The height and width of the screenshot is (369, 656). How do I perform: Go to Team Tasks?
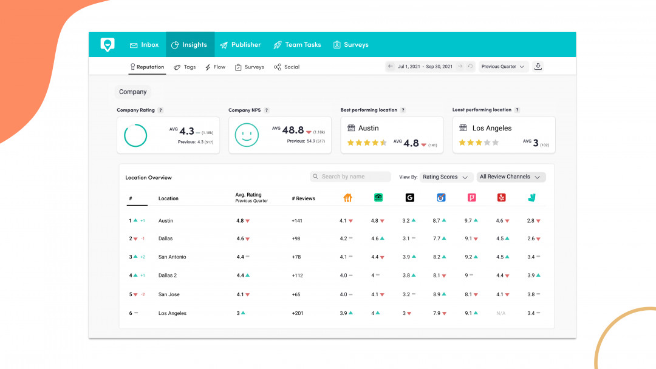[x=298, y=45]
